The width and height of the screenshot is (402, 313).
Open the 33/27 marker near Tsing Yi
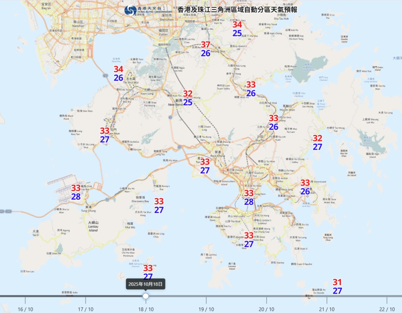[205, 166]
